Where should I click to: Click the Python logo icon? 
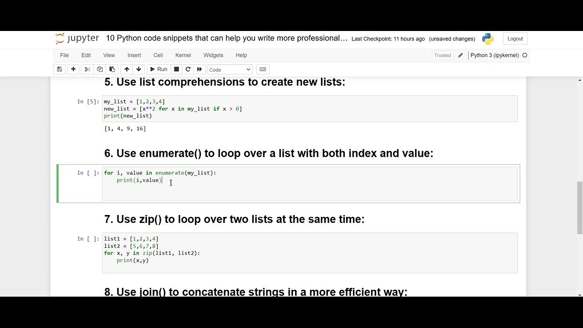coord(488,39)
